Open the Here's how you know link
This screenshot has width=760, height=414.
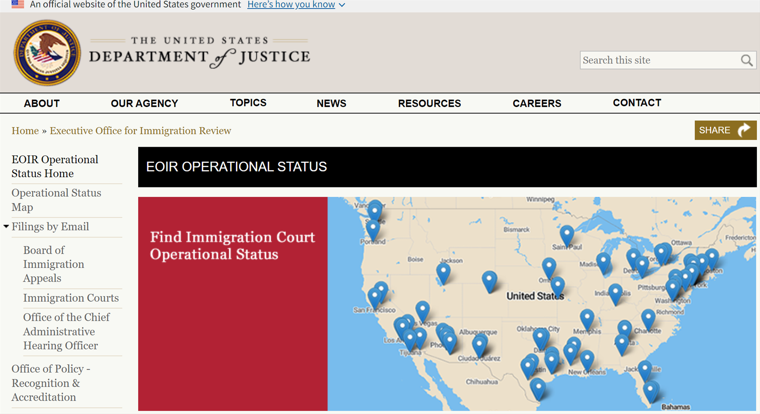point(291,5)
